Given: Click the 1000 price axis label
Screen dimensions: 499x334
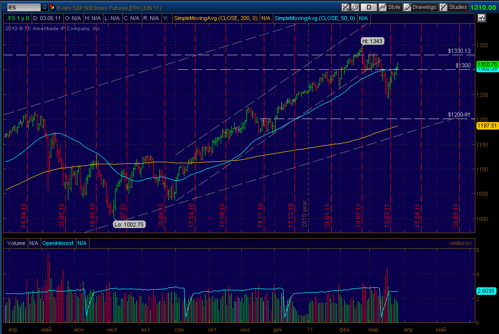Looking at the screenshot, I should pos(482,219).
